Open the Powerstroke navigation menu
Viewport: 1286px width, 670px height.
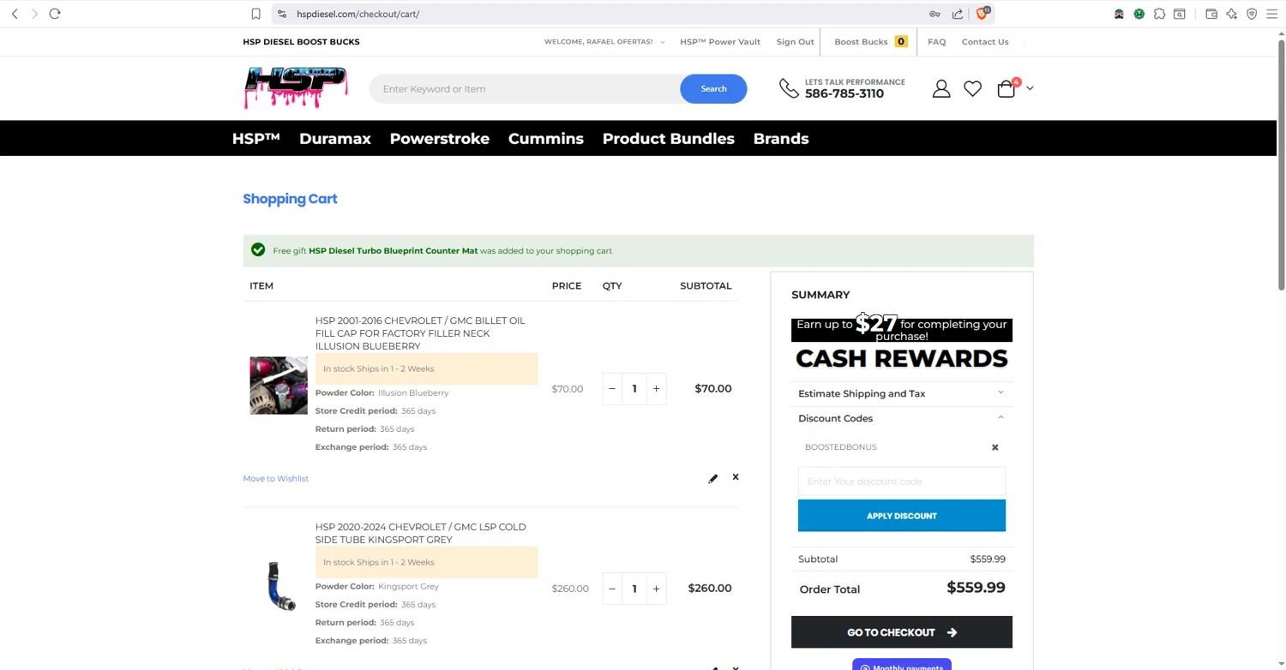[x=440, y=139]
